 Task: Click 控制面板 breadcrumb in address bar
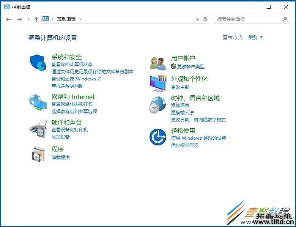point(66,19)
